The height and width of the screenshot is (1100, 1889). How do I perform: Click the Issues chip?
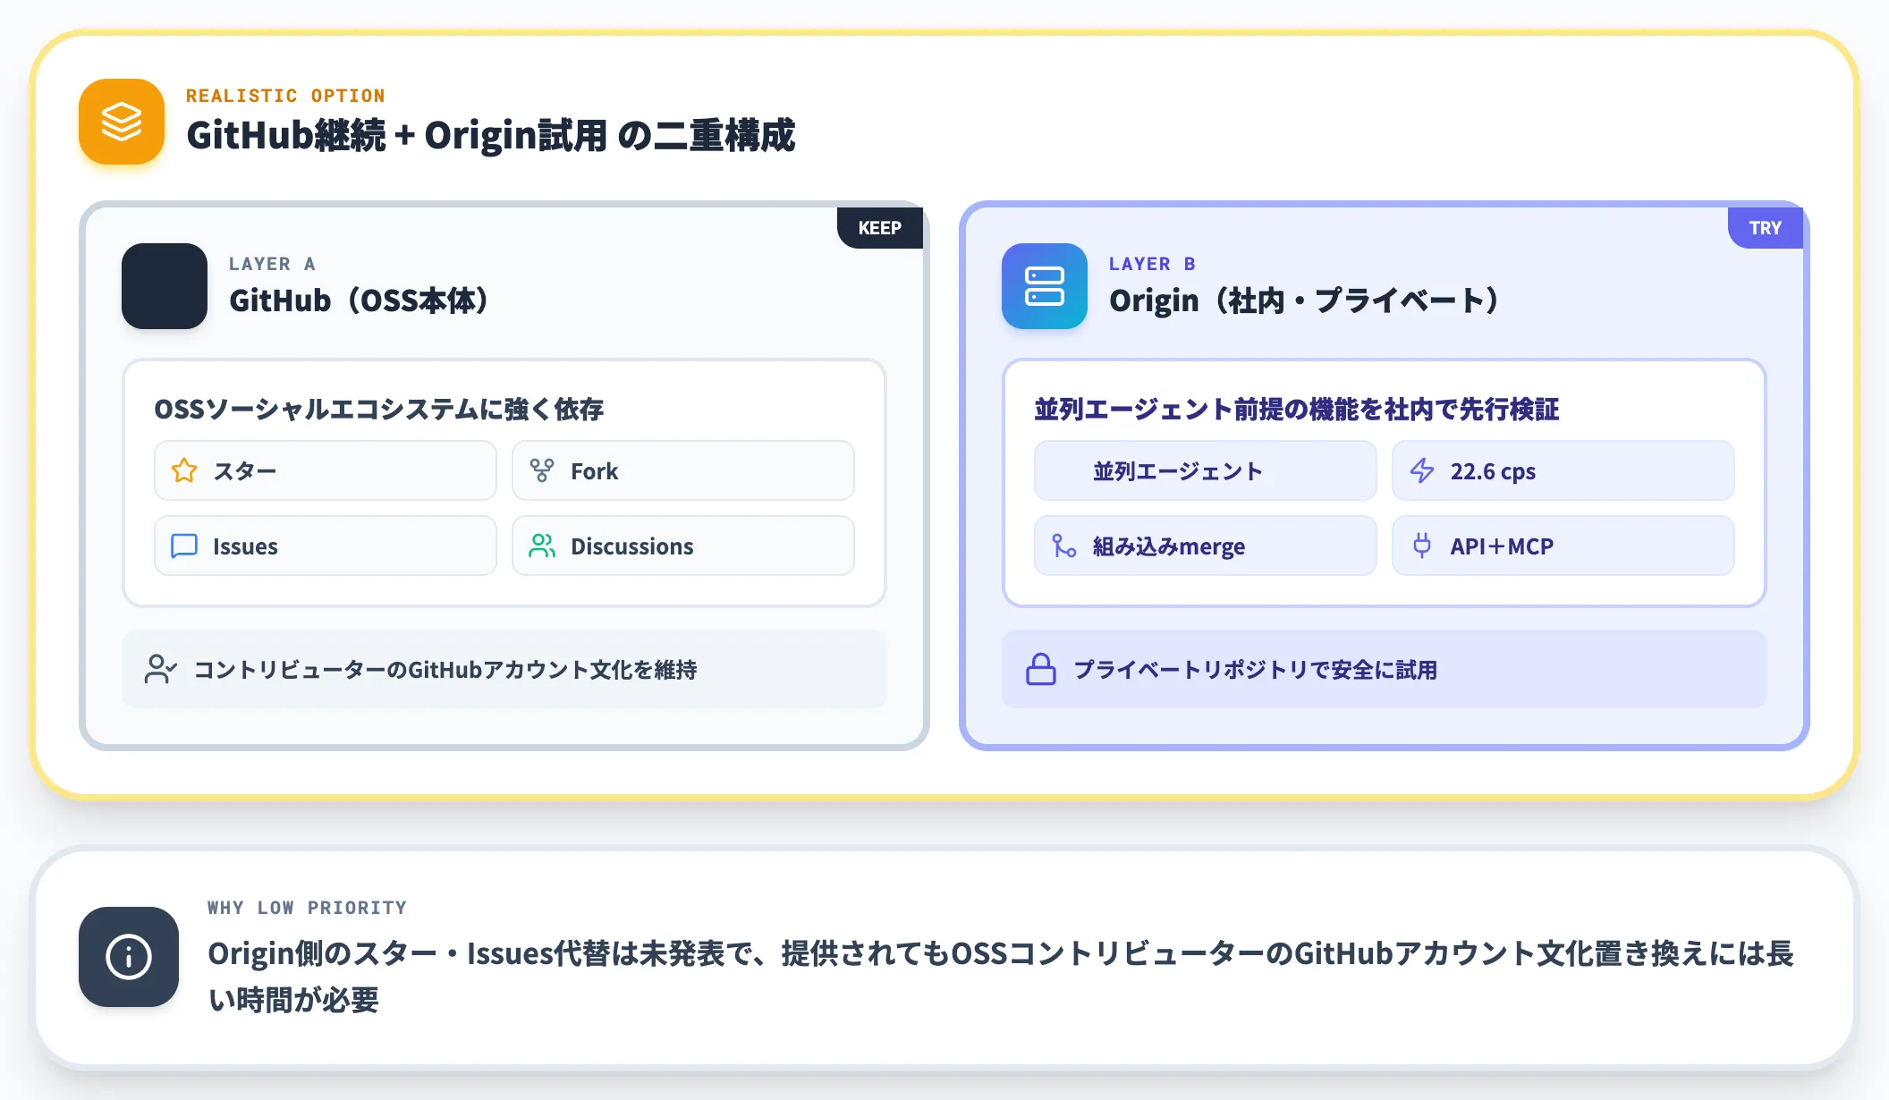tap(326, 546)
